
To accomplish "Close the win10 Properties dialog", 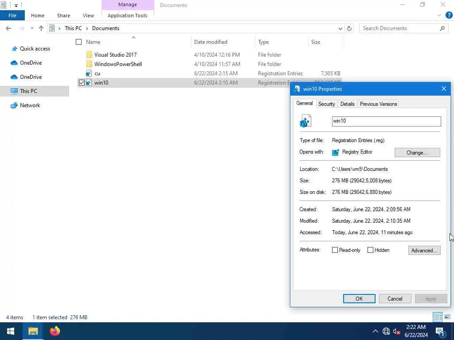I will click(443, 89).
